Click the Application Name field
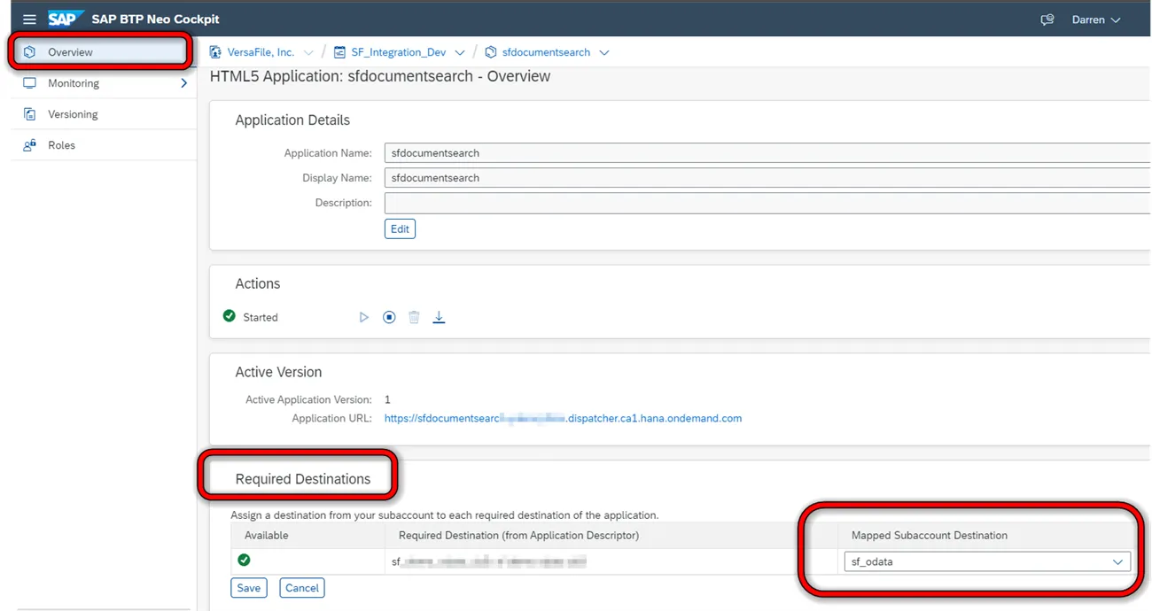Viewport: 1152px width, 611px height. pyautogui.click(x=767, y=153)
